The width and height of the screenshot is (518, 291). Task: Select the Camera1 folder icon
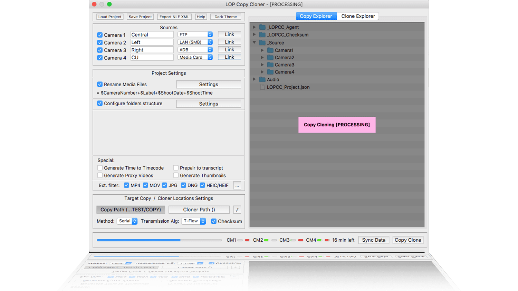point(270,50)
